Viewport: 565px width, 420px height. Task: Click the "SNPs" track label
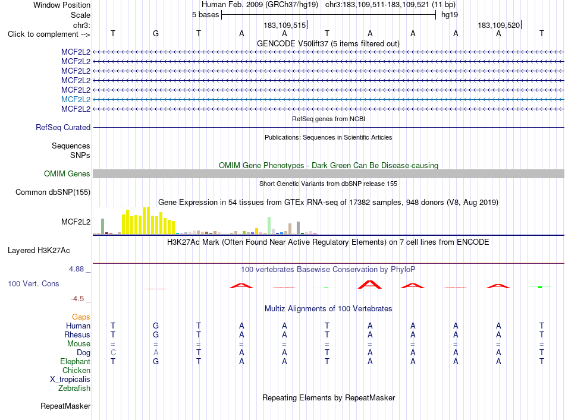pyautogui.click(x=80, y=155)
